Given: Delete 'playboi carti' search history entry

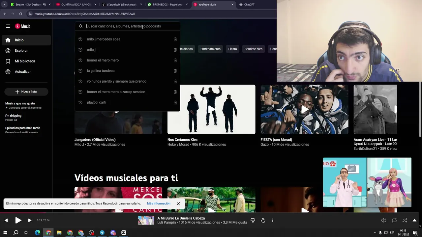Looking at the screenshot, I should click(175, 102).
